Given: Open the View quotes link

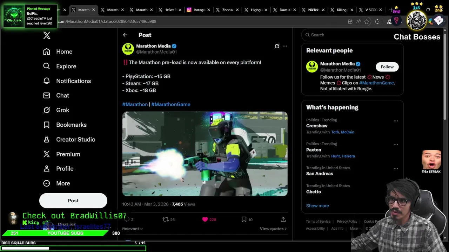Looking at the screenshot, I should pyautogui.click(x=273, y=229).
